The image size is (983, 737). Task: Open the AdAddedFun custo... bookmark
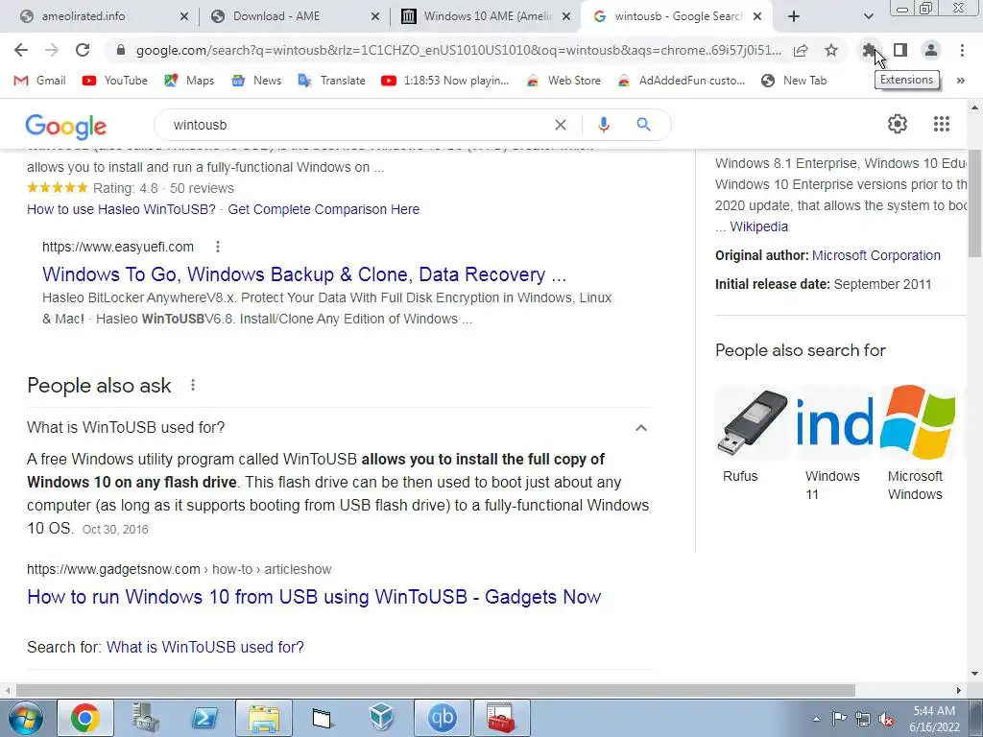click(x=681, y=81)
